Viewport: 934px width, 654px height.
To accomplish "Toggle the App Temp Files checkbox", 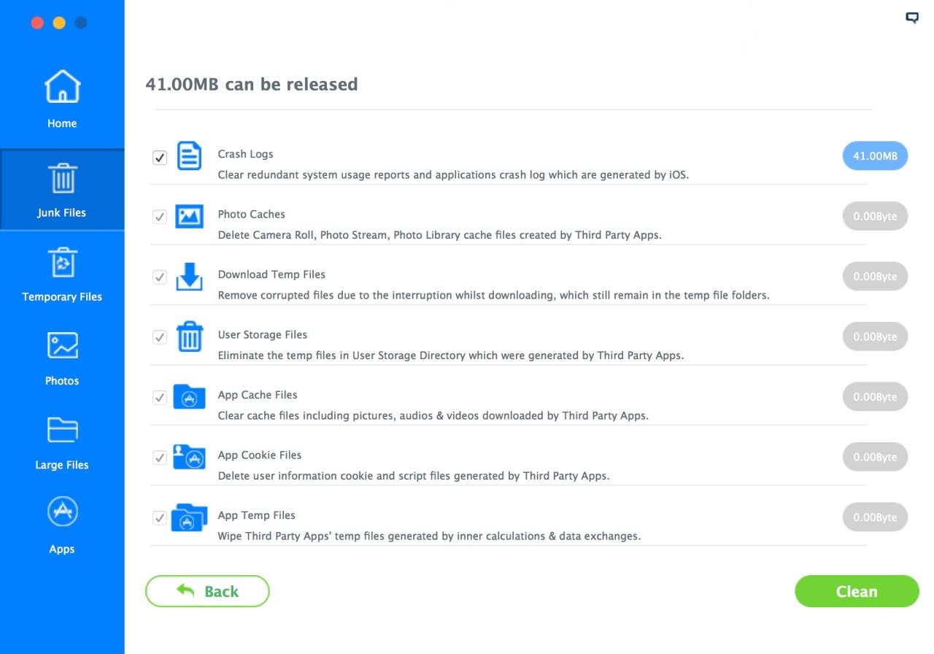I will pos(160,518).
